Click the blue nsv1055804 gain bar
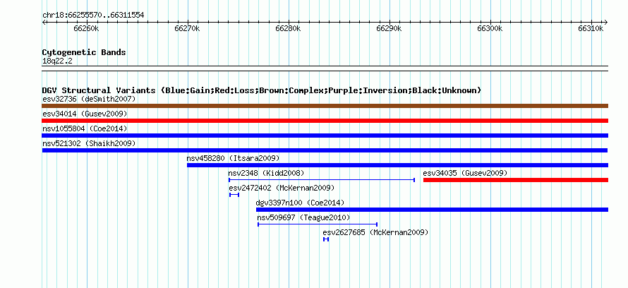Image resolution: width=628 pixels, height=288 pixels. [325, 136]
